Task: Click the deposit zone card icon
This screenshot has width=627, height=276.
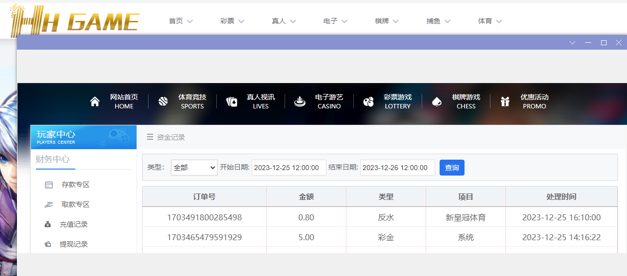Action: pyautogui.click(x=49, y=185)
